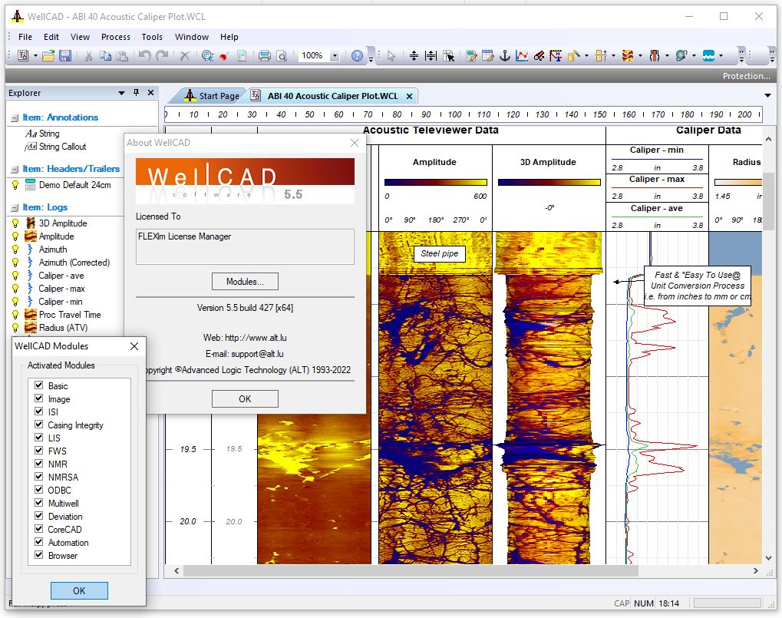This screenshot has height=618, width=782.
Task: Toggle the NMR module checkbox
Action: coord(38,464)
